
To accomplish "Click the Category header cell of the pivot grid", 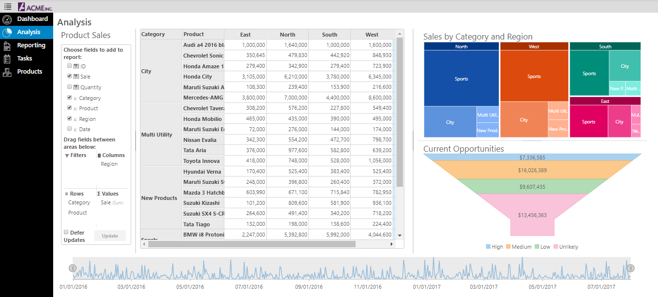I will [161, 35].
